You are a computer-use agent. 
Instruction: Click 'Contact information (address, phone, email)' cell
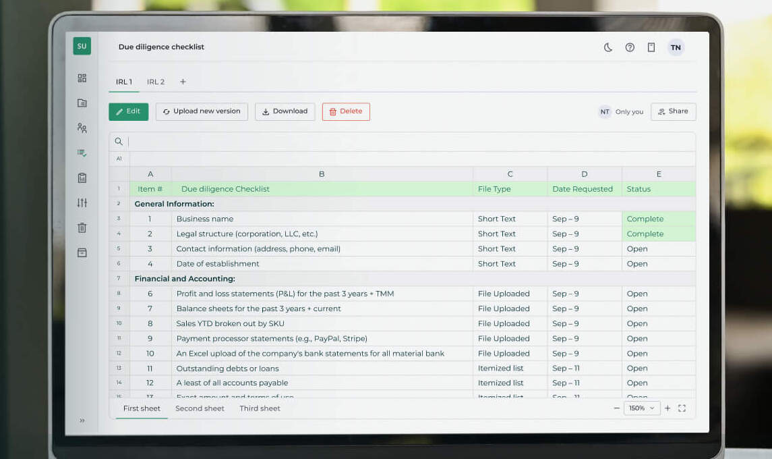[x=322, y=249]
